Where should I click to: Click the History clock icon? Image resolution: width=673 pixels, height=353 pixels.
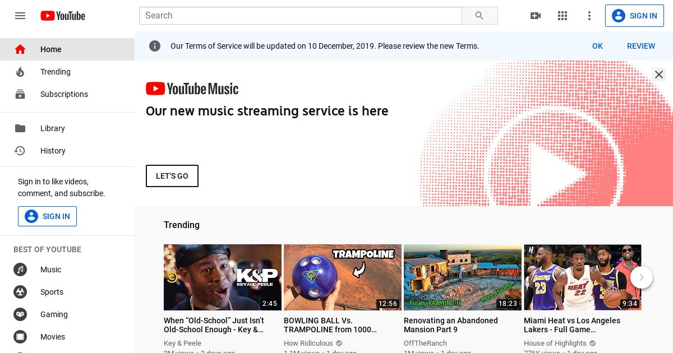[x=20, y=151]
